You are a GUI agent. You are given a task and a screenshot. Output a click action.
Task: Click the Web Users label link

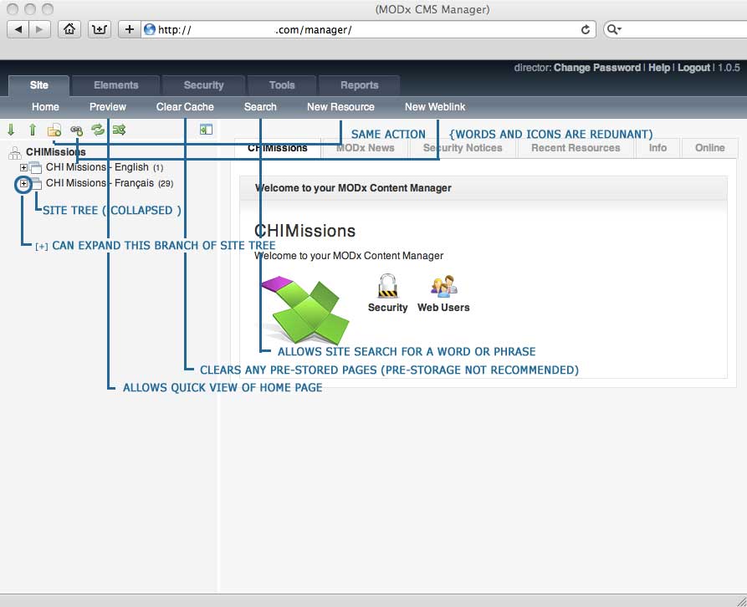pos(443,308)
